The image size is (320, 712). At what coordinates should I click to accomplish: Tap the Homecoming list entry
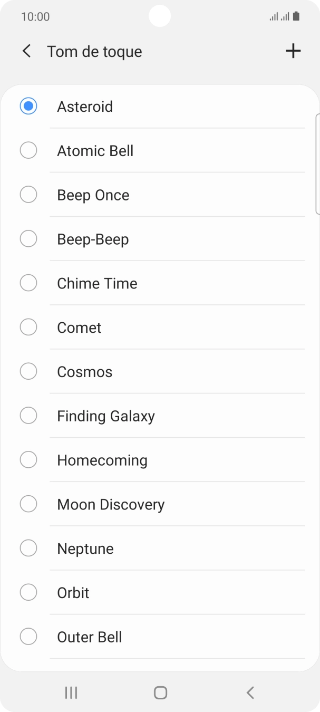coord(102,460)
